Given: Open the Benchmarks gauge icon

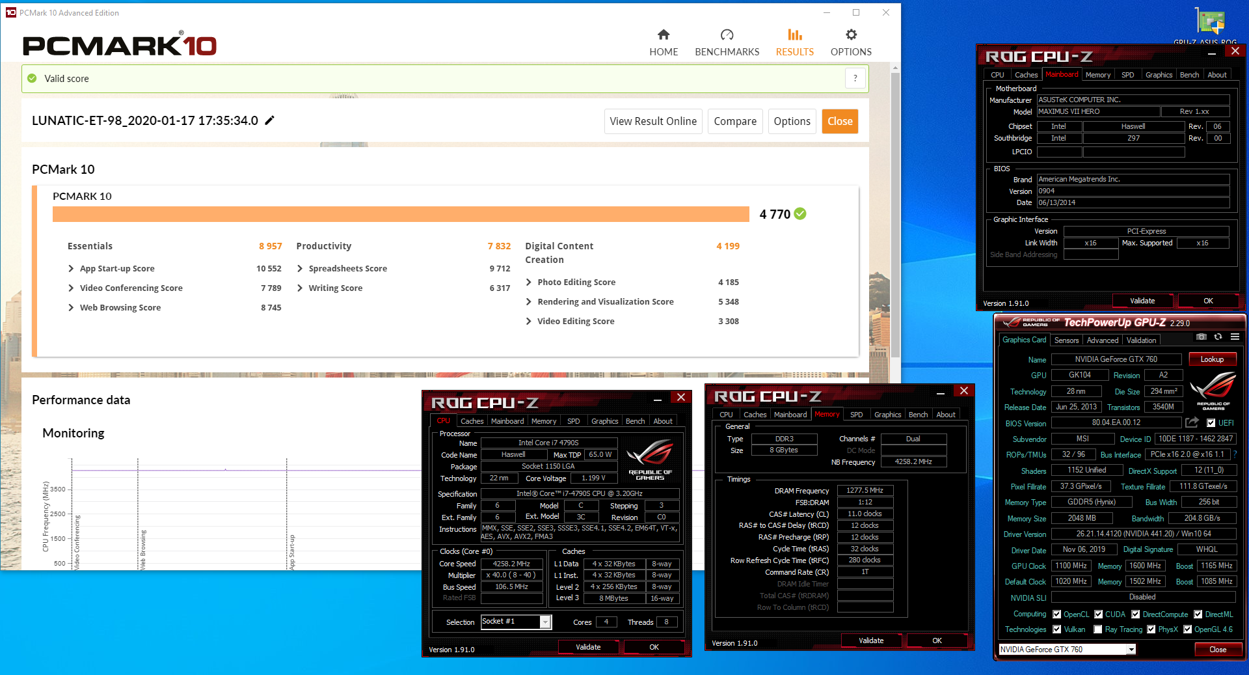Looking at the screenshot, I should tap(727, 34).
